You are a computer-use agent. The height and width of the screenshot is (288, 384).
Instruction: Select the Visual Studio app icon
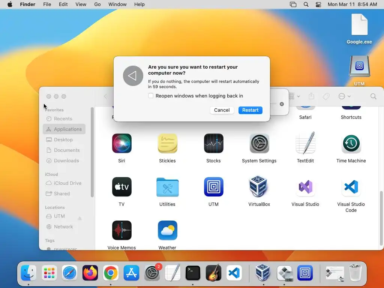[305, 187]
